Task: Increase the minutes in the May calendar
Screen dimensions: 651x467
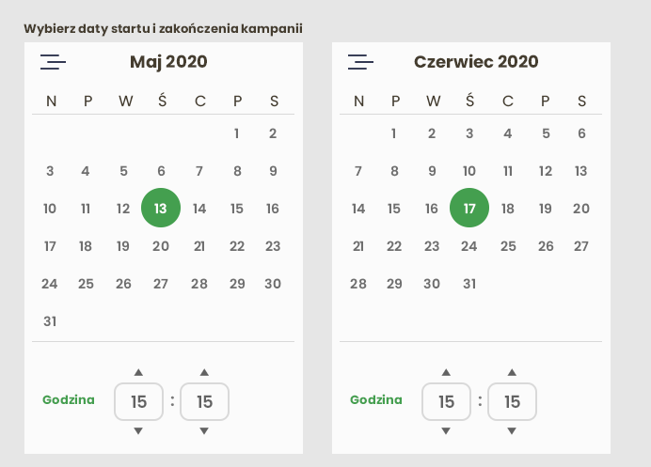Action: pos(204,372)
